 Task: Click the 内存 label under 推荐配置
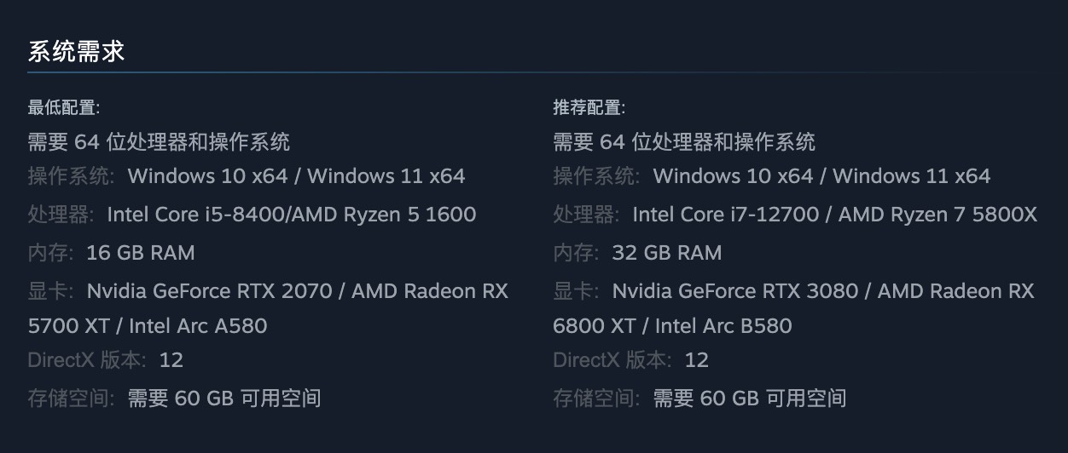point(575,252)
